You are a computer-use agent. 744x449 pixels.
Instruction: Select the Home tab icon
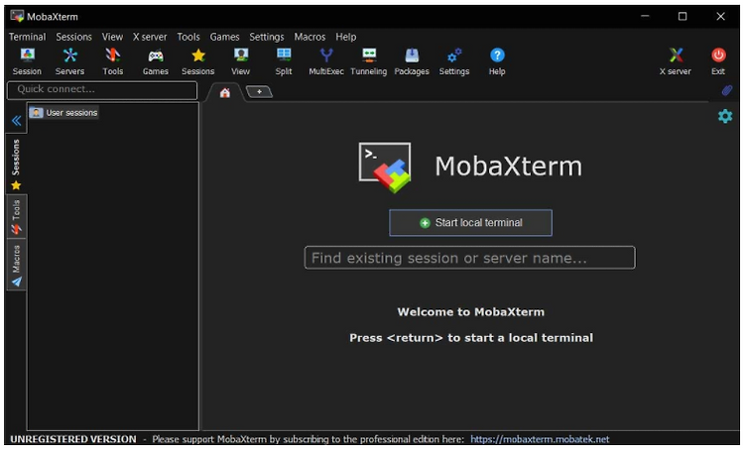tap(225, 92)
